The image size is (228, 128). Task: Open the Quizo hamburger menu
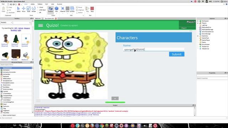(41, 25)
